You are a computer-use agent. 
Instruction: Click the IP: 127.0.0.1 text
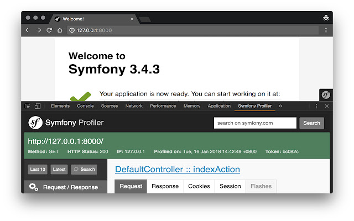131,151
